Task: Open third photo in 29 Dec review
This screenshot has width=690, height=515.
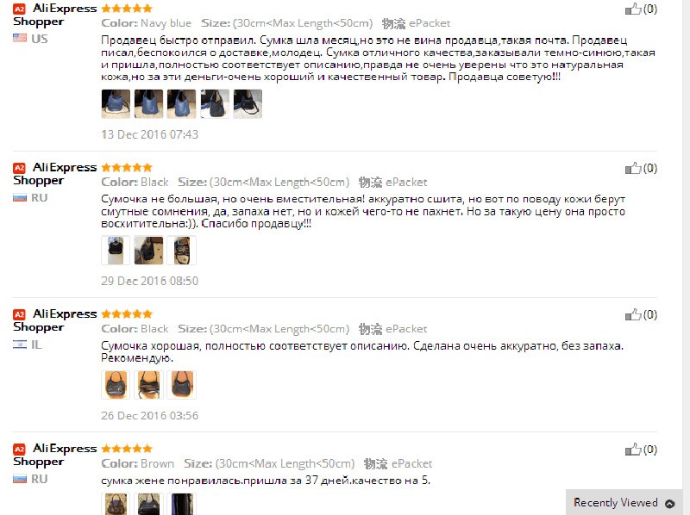Action: pos(182,251)
